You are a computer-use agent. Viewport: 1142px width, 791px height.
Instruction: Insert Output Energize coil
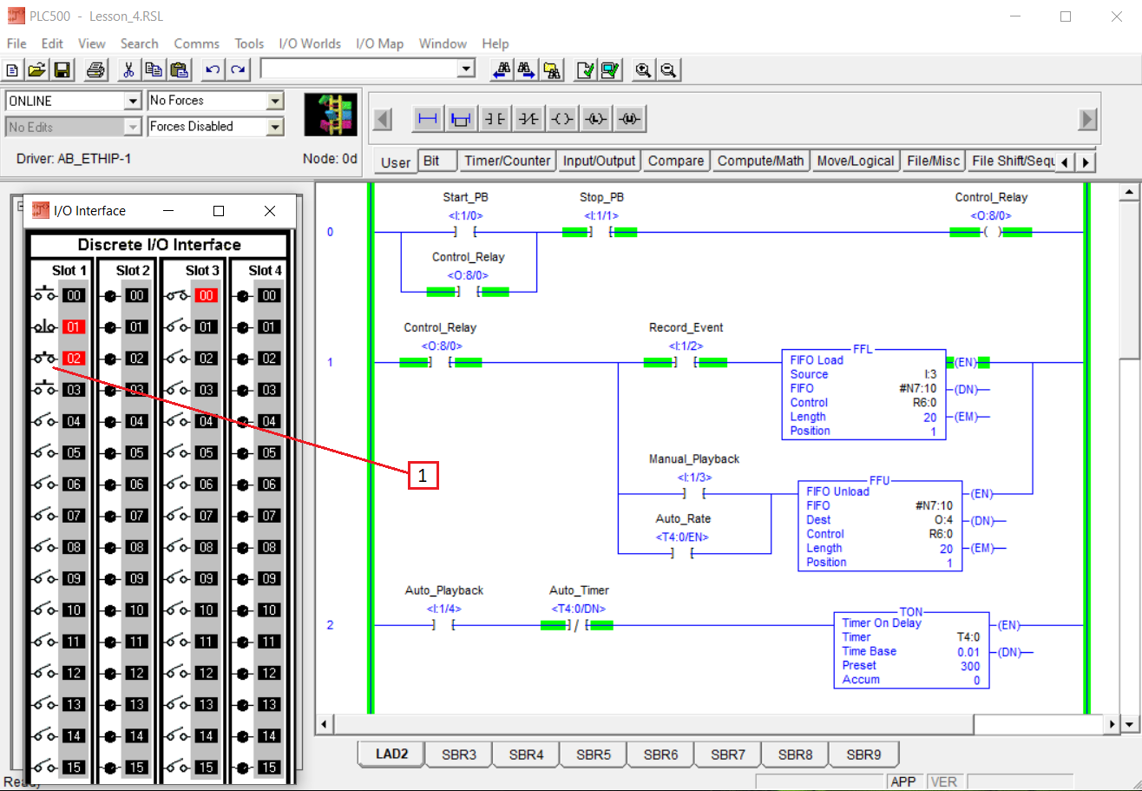tap(561, 119)
